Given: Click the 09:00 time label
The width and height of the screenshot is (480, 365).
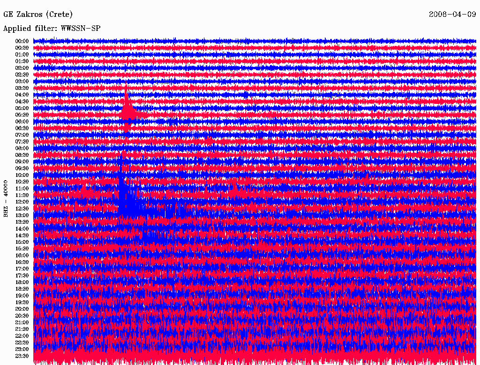Looking at the screenshot, I should pos(22,162).
